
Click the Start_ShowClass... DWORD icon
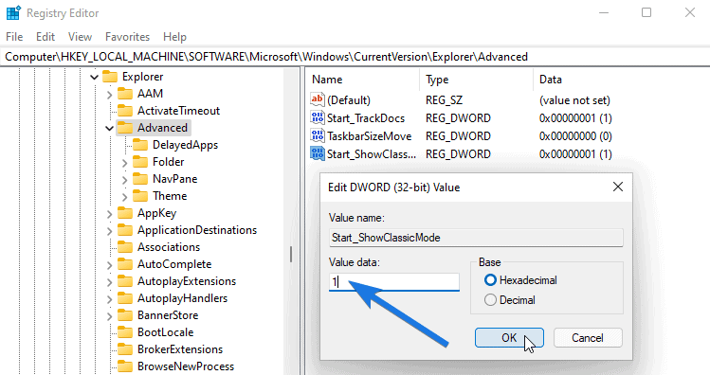point(318,153)
